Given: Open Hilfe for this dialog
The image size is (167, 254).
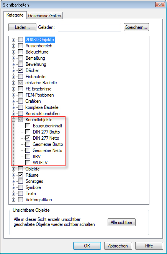Looking at the screenshot, I should (x=149, y=246).
